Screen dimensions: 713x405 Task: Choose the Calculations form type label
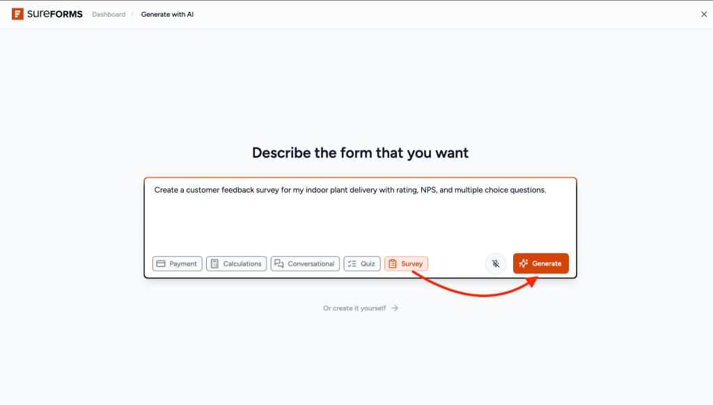(242, 264)
